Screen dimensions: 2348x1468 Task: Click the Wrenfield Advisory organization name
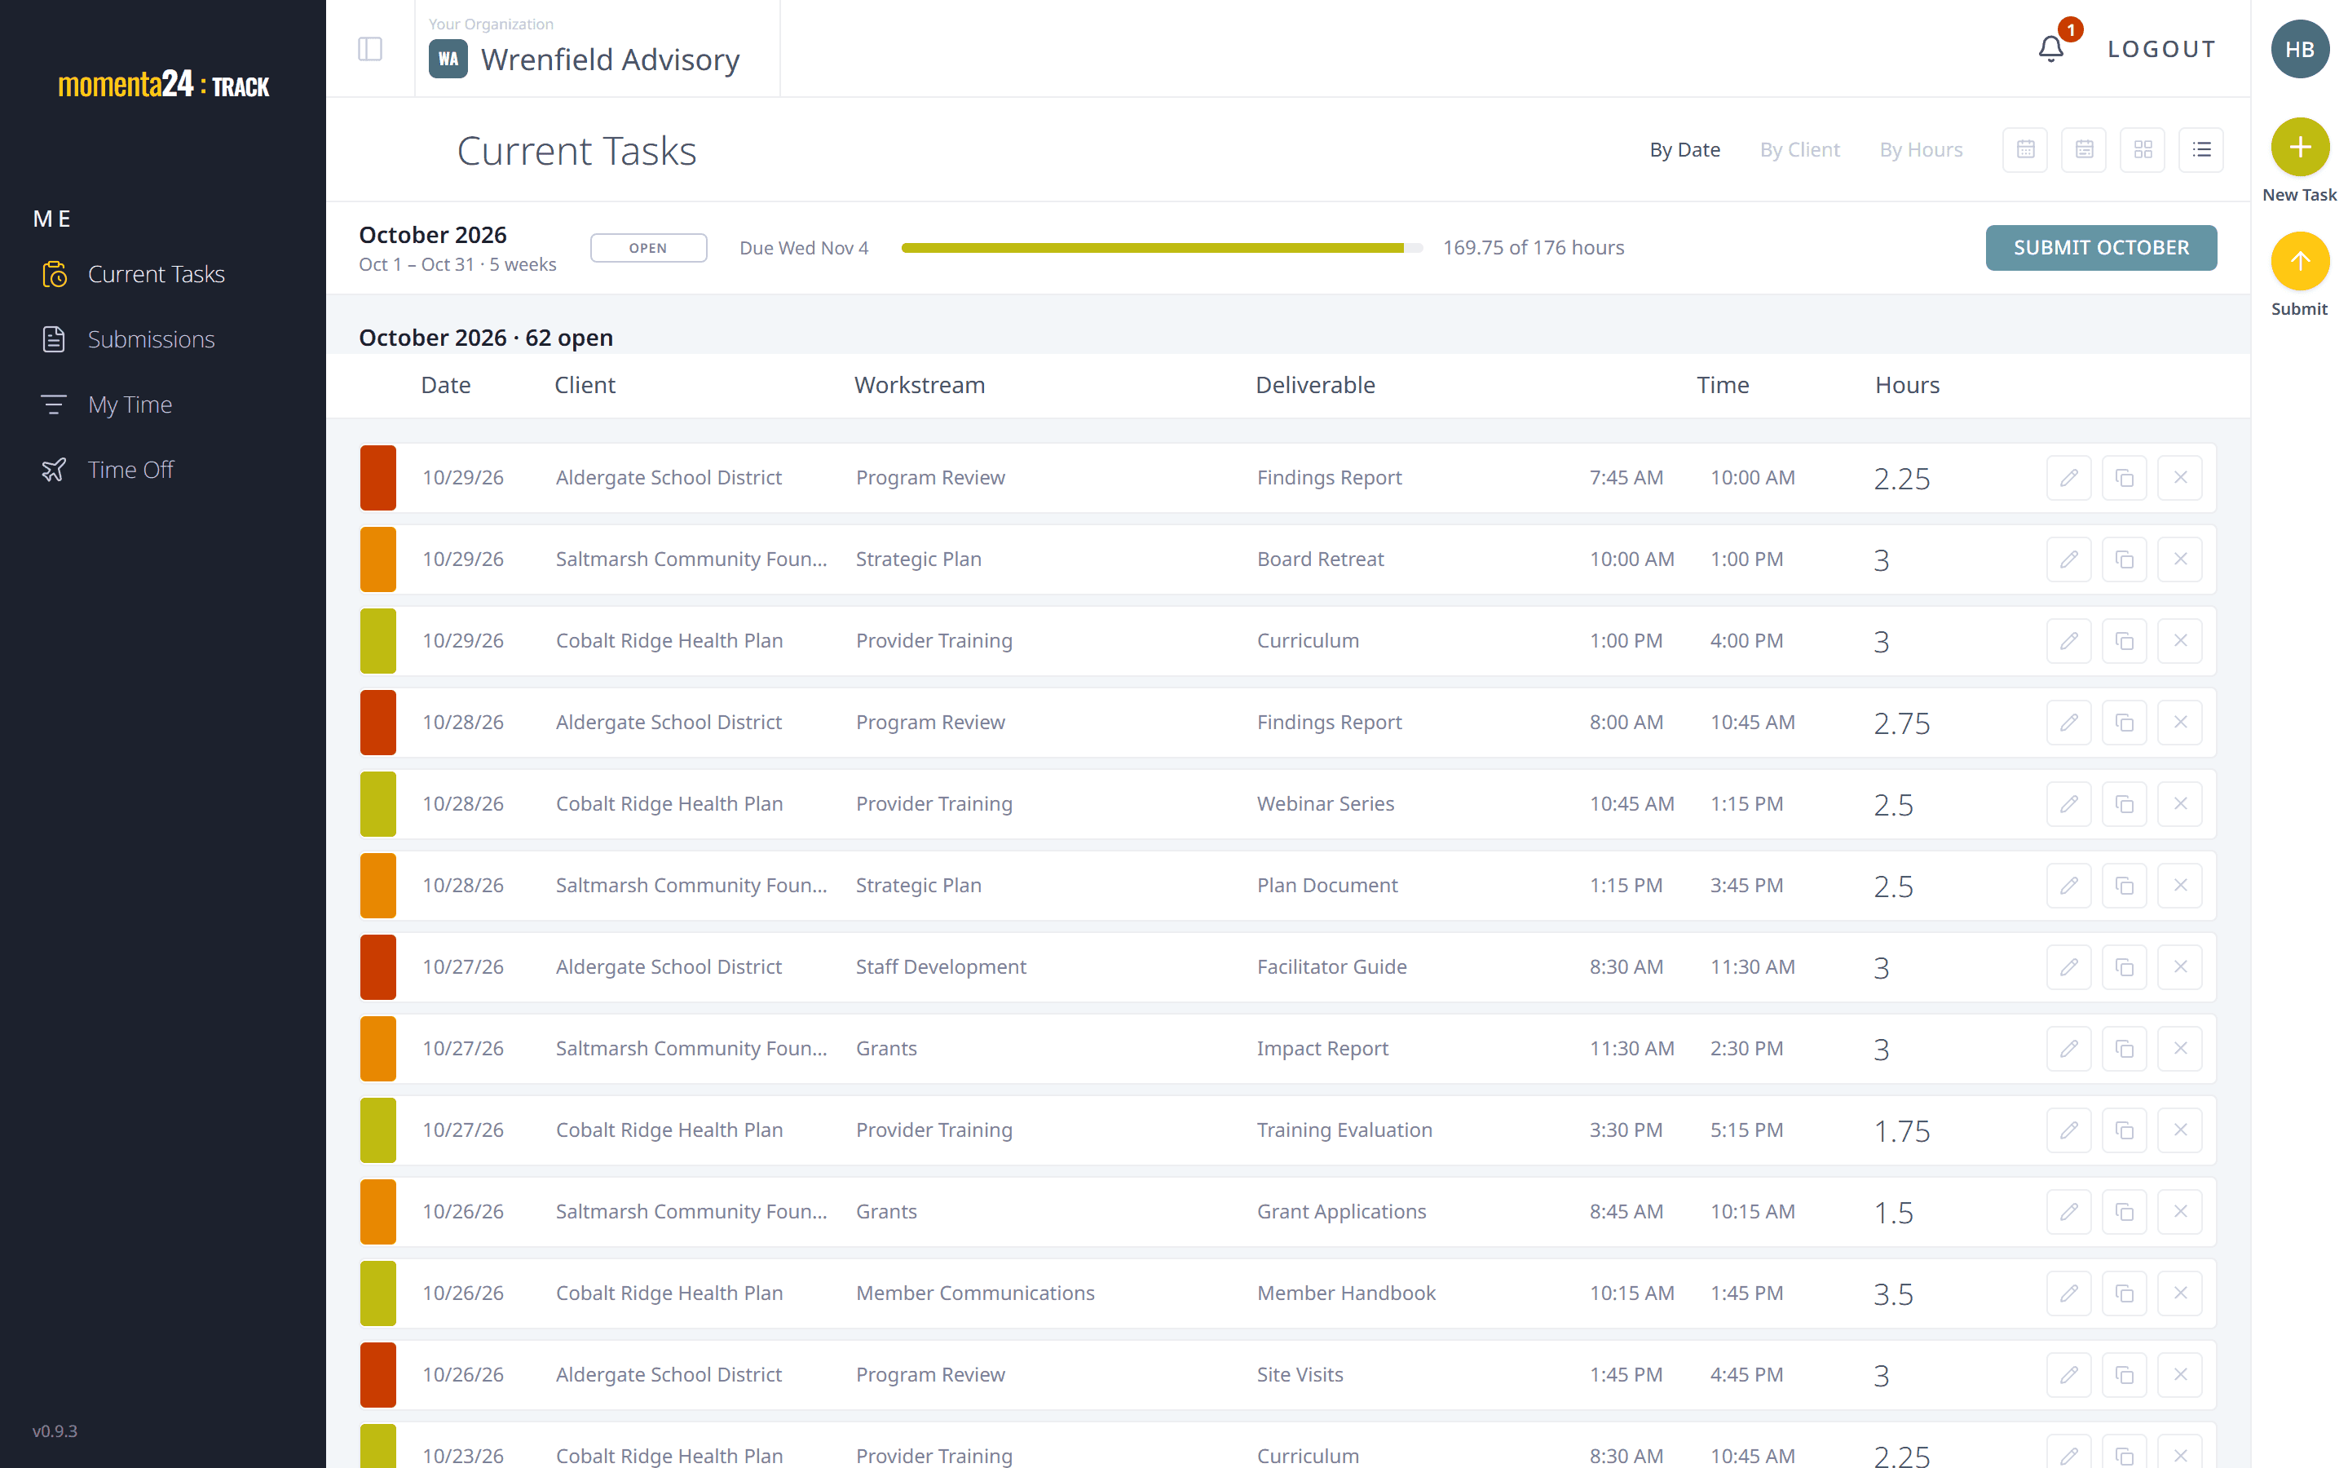(611, 60)
